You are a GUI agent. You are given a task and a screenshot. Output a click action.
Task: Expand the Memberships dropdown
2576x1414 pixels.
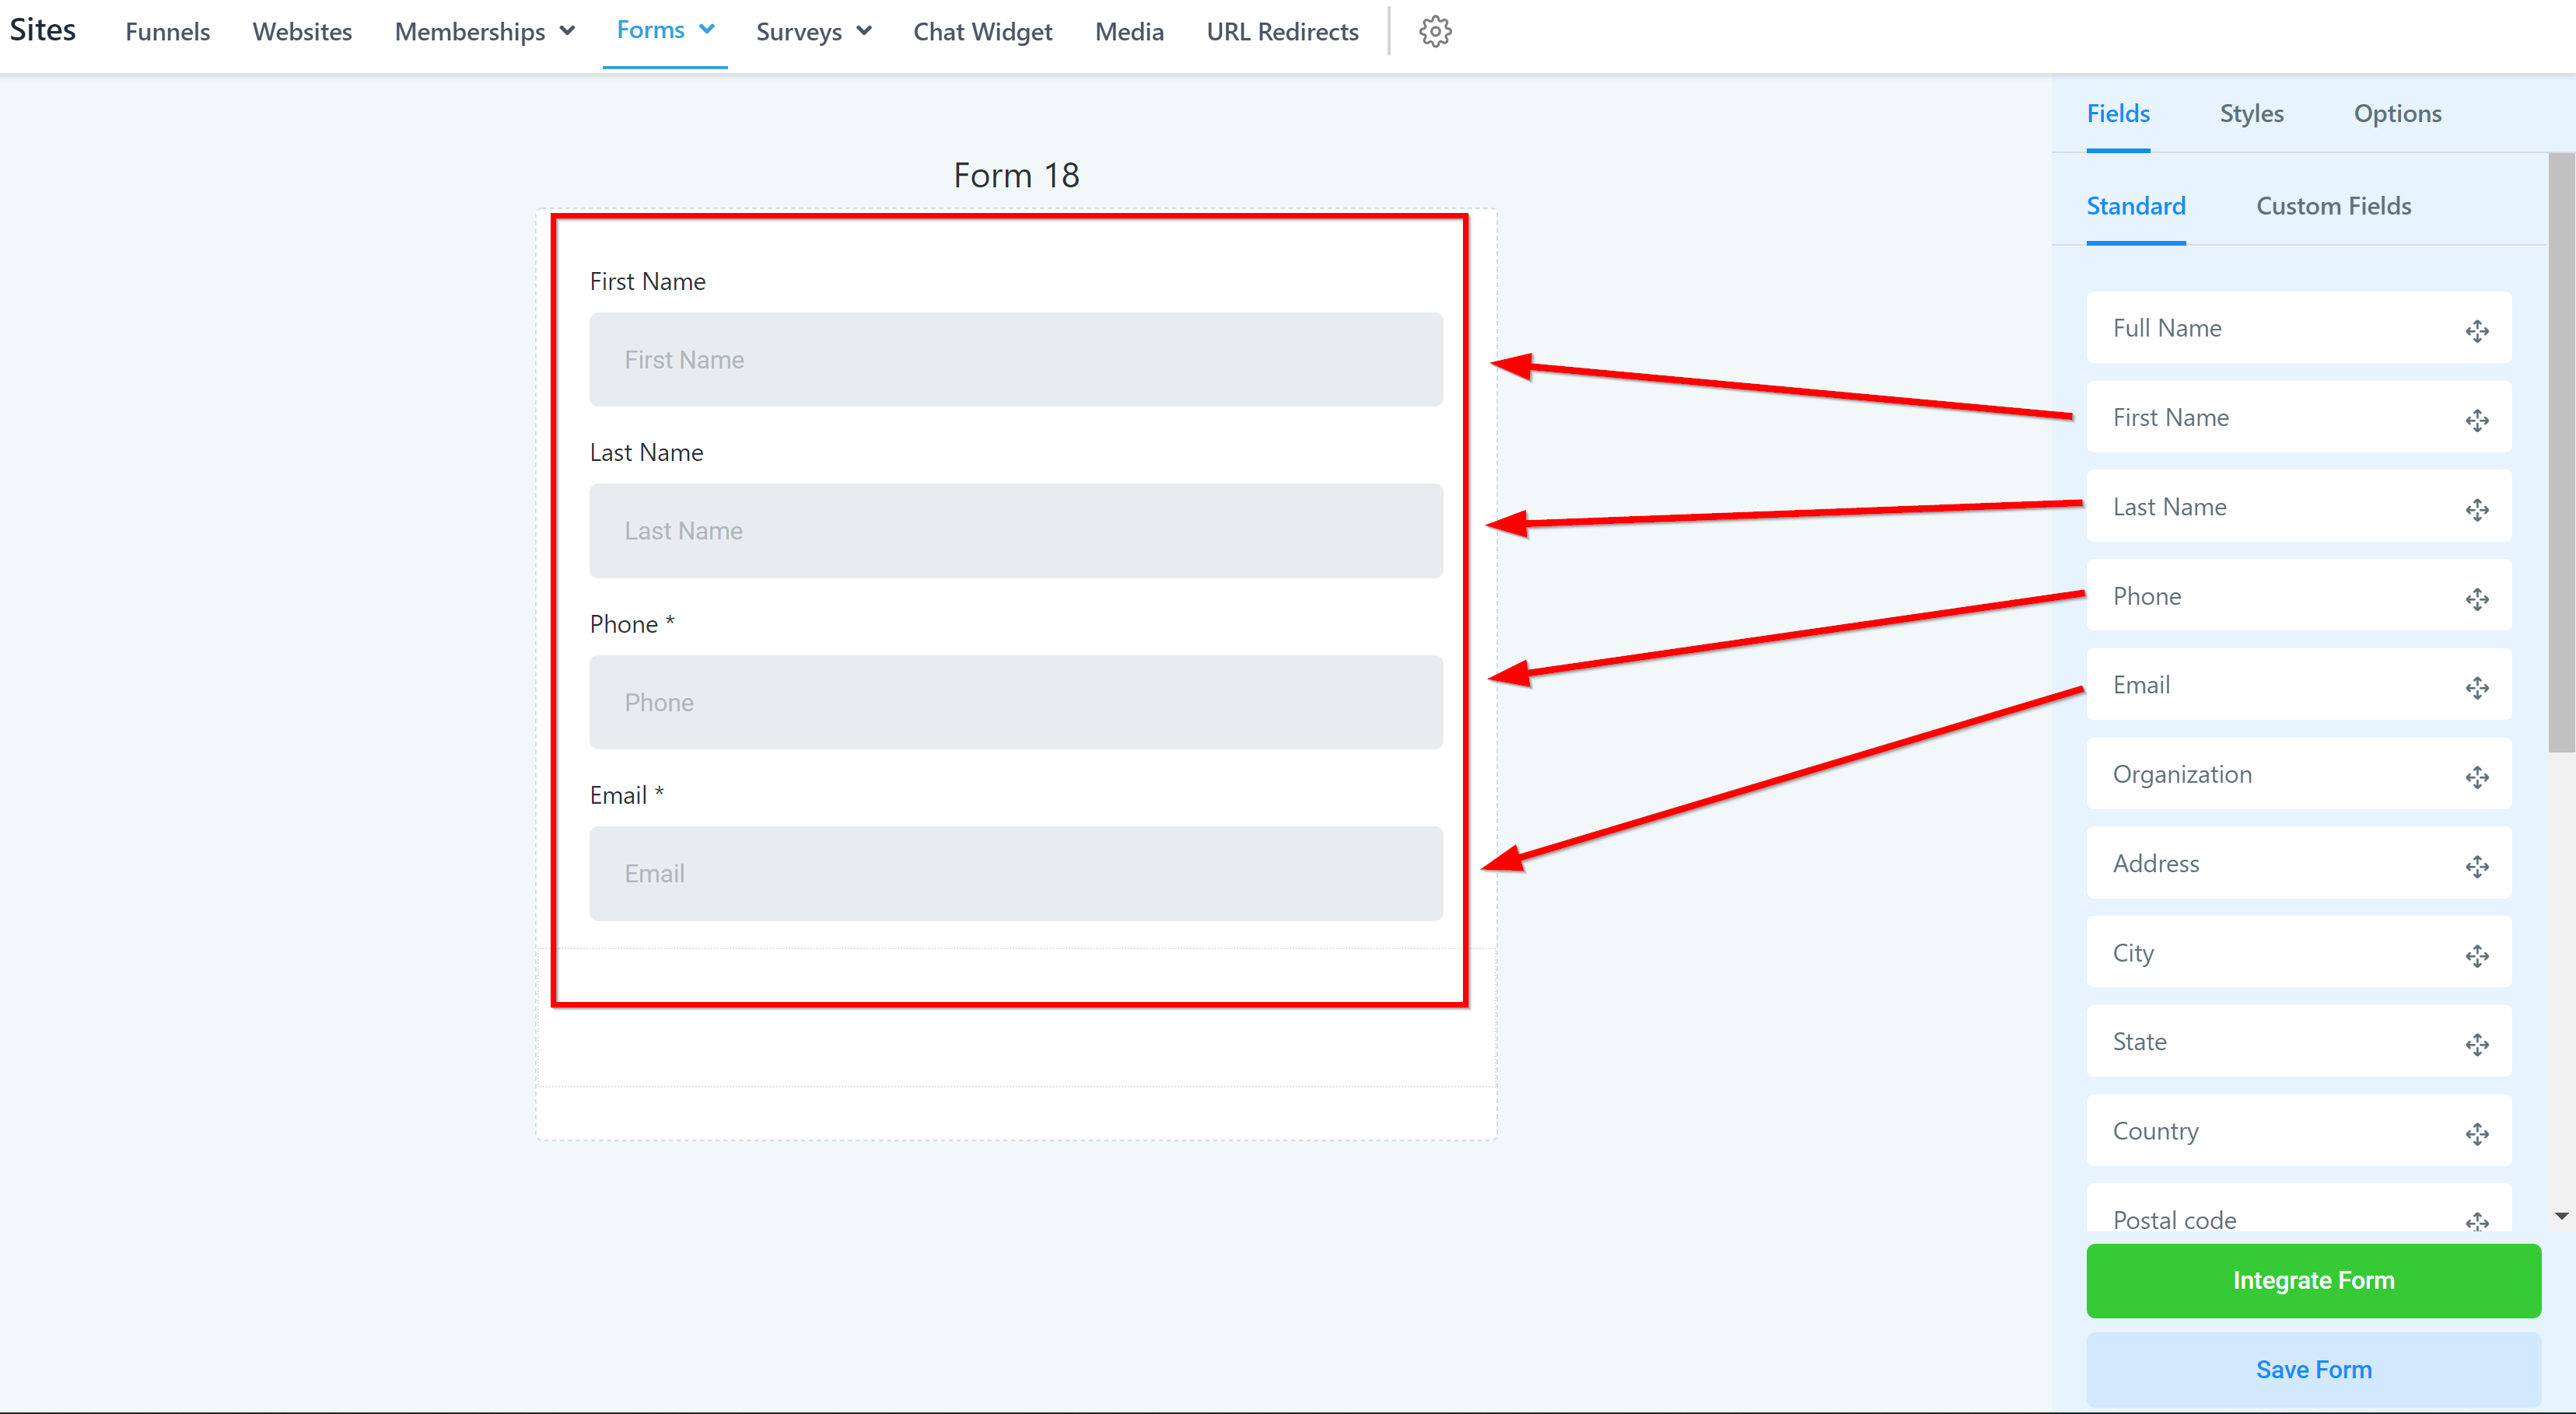point(567,31)
